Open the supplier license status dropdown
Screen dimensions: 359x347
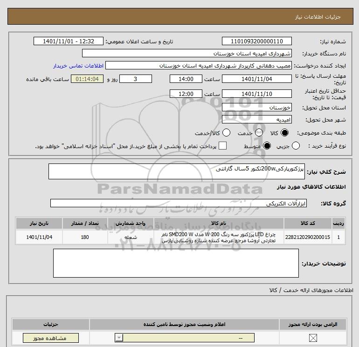(185, 338)
